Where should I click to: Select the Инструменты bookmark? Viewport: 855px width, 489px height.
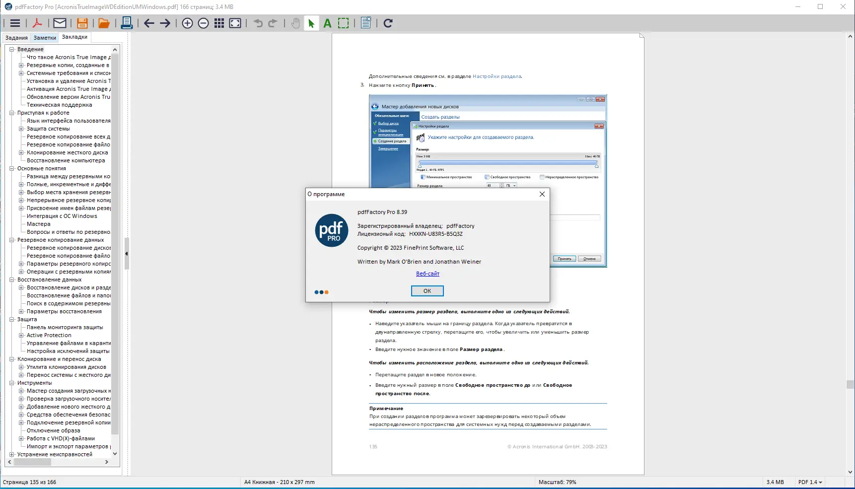34,383
